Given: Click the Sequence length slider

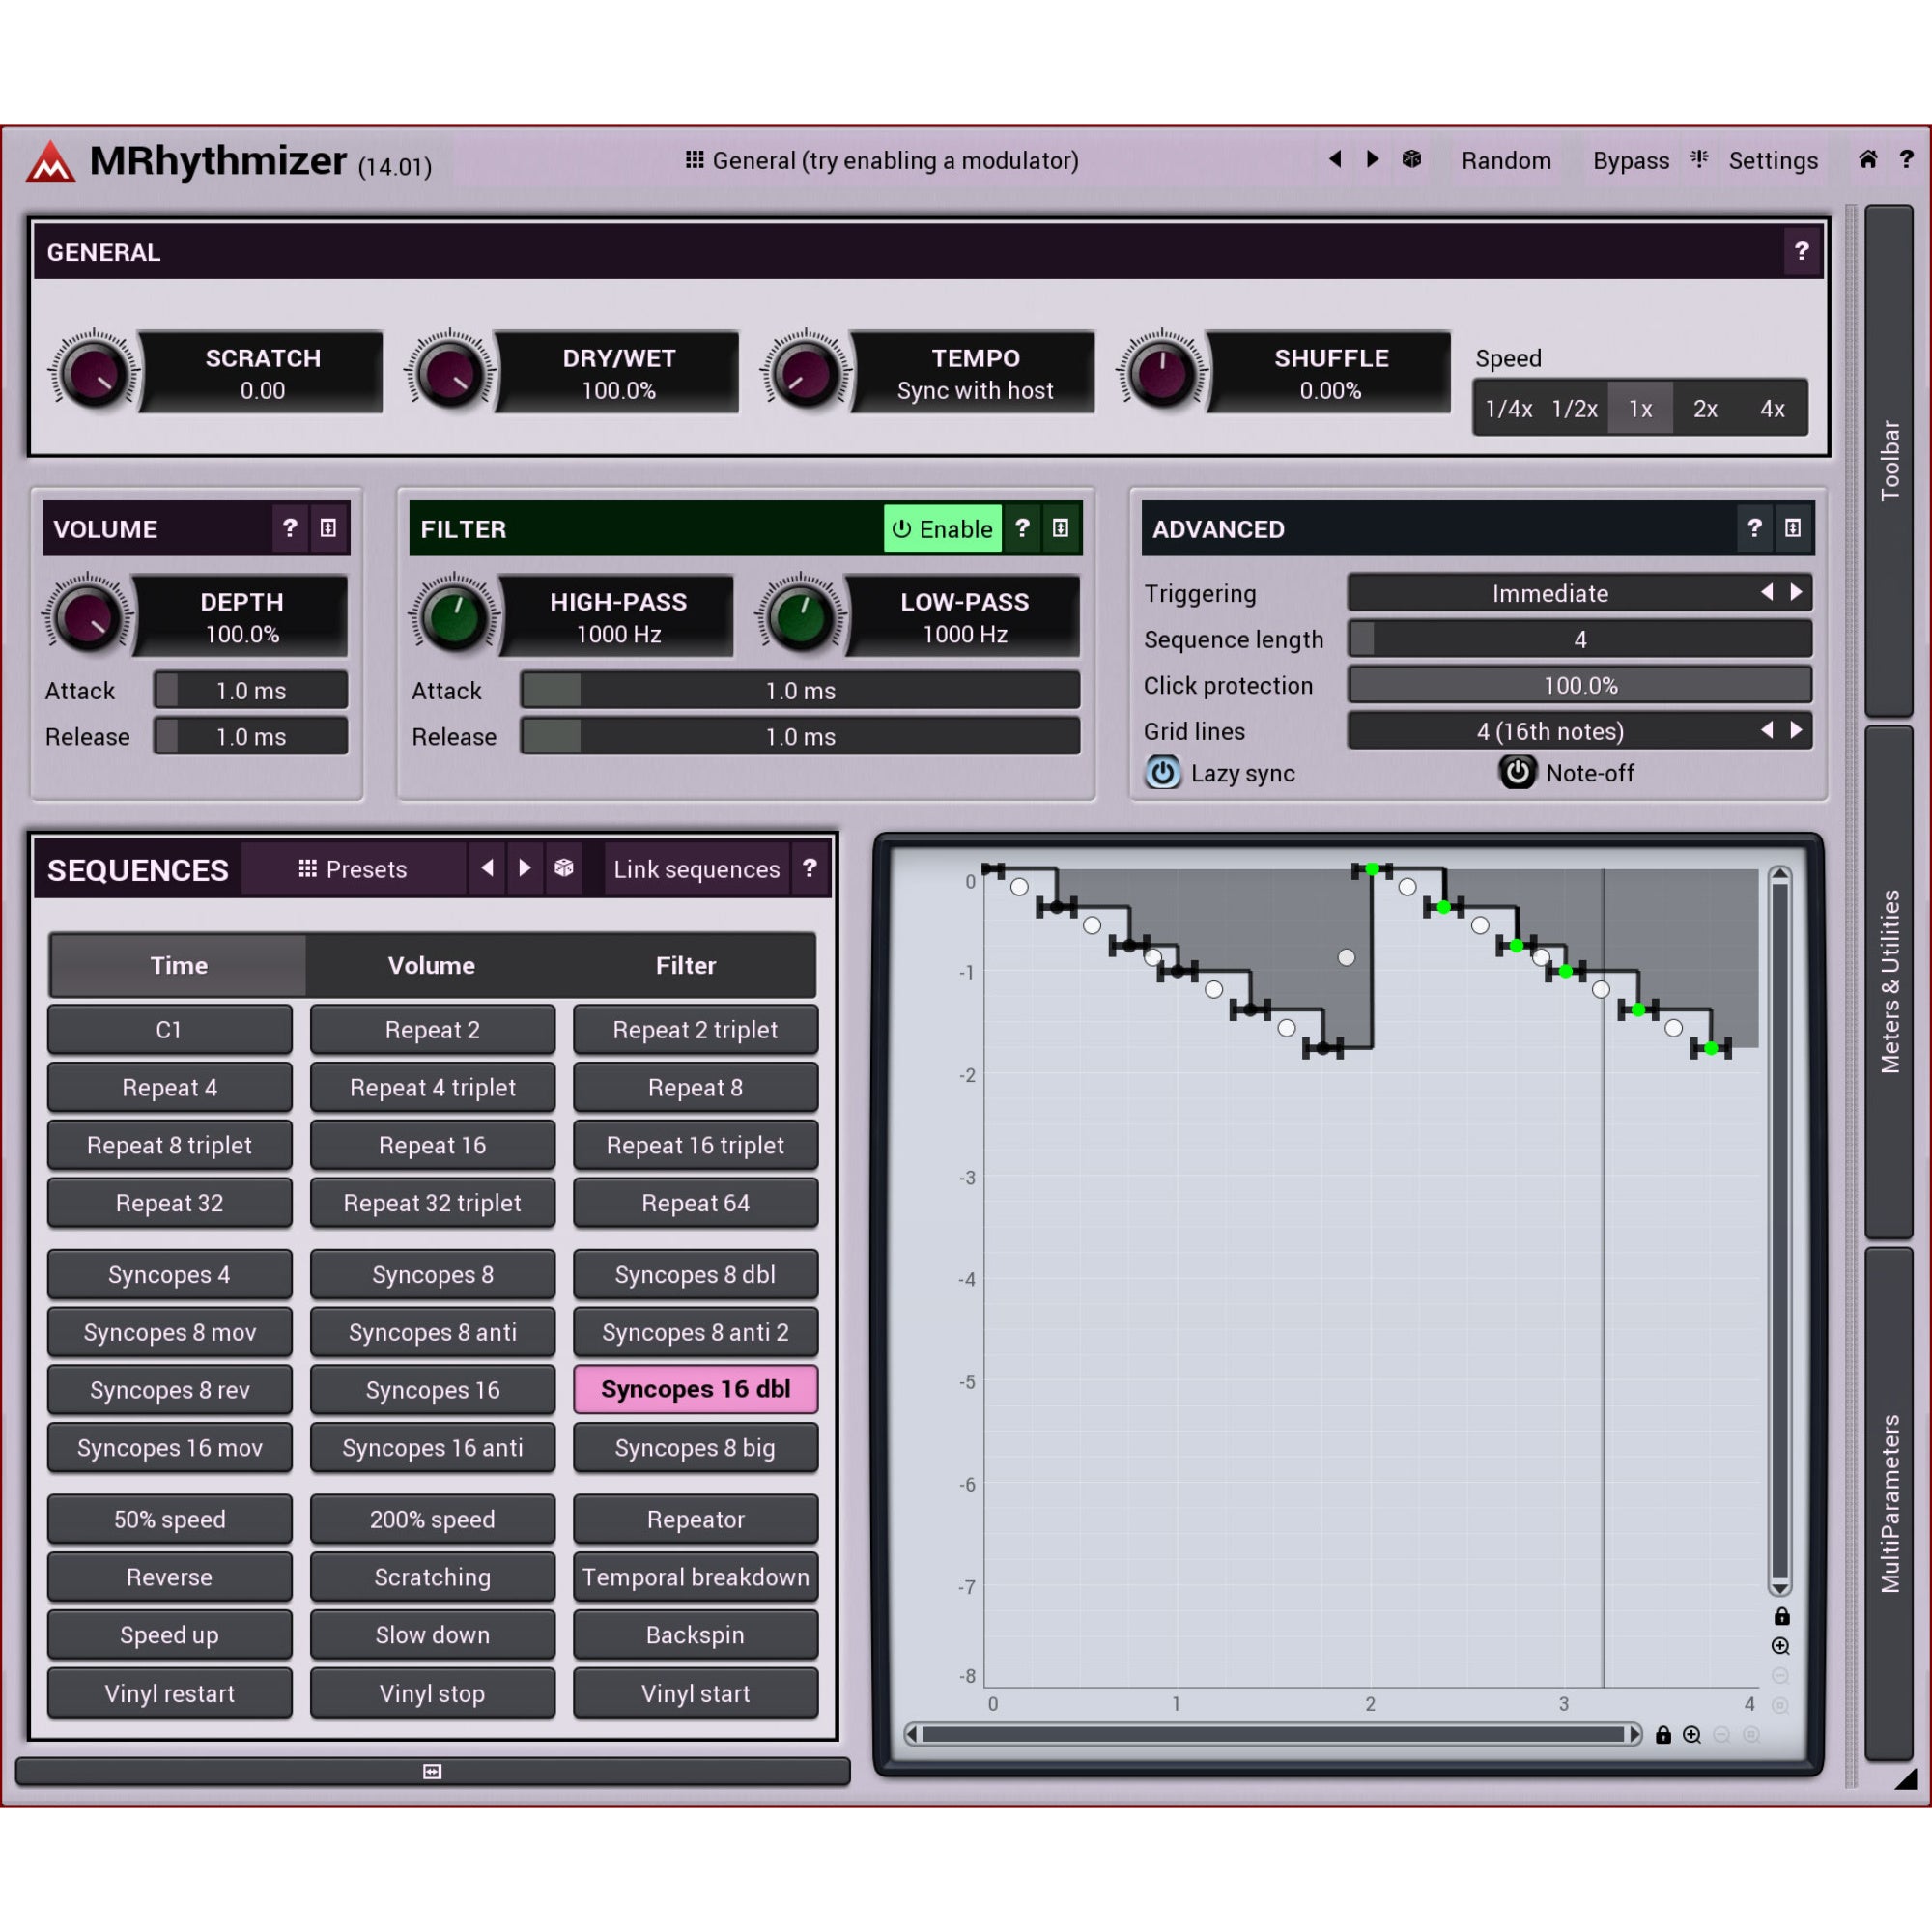Looking at the screenshot, I should [x=1580, y=639].
